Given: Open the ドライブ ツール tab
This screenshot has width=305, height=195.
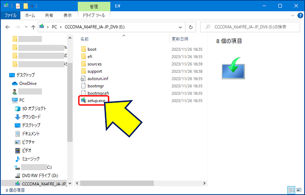Looking at the screenshot, I should click(94, 15).
